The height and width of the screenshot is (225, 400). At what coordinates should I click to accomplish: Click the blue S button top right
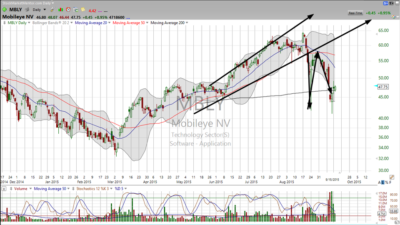tap(385, 3)
